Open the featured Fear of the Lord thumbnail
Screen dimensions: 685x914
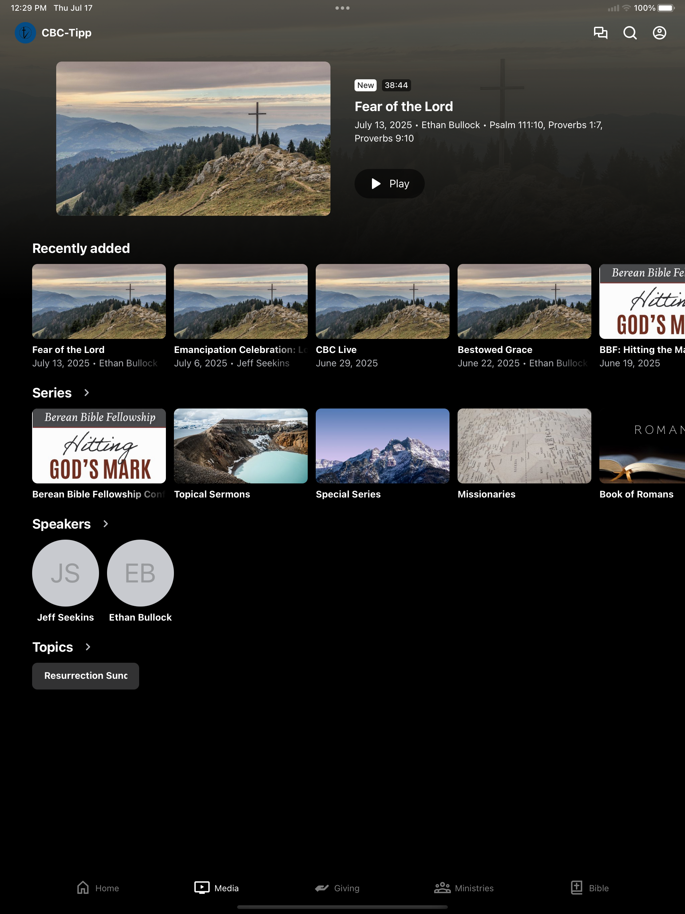pyautogui.click(x=193, y=139)
